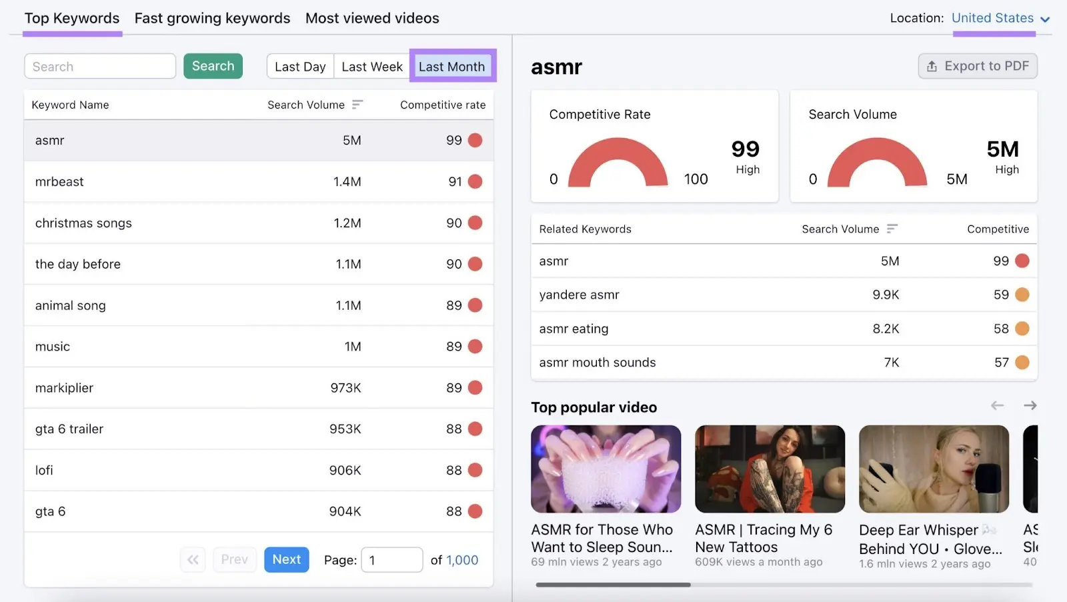Enable the Last Week time filter
The width and height of the screenshot is (1067, 602).
tap(371, 66)
